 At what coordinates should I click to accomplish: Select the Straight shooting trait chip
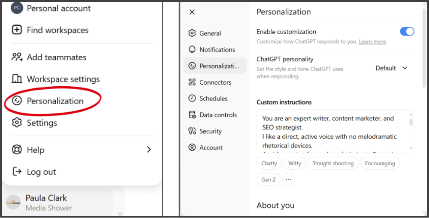tap(333, 163)
